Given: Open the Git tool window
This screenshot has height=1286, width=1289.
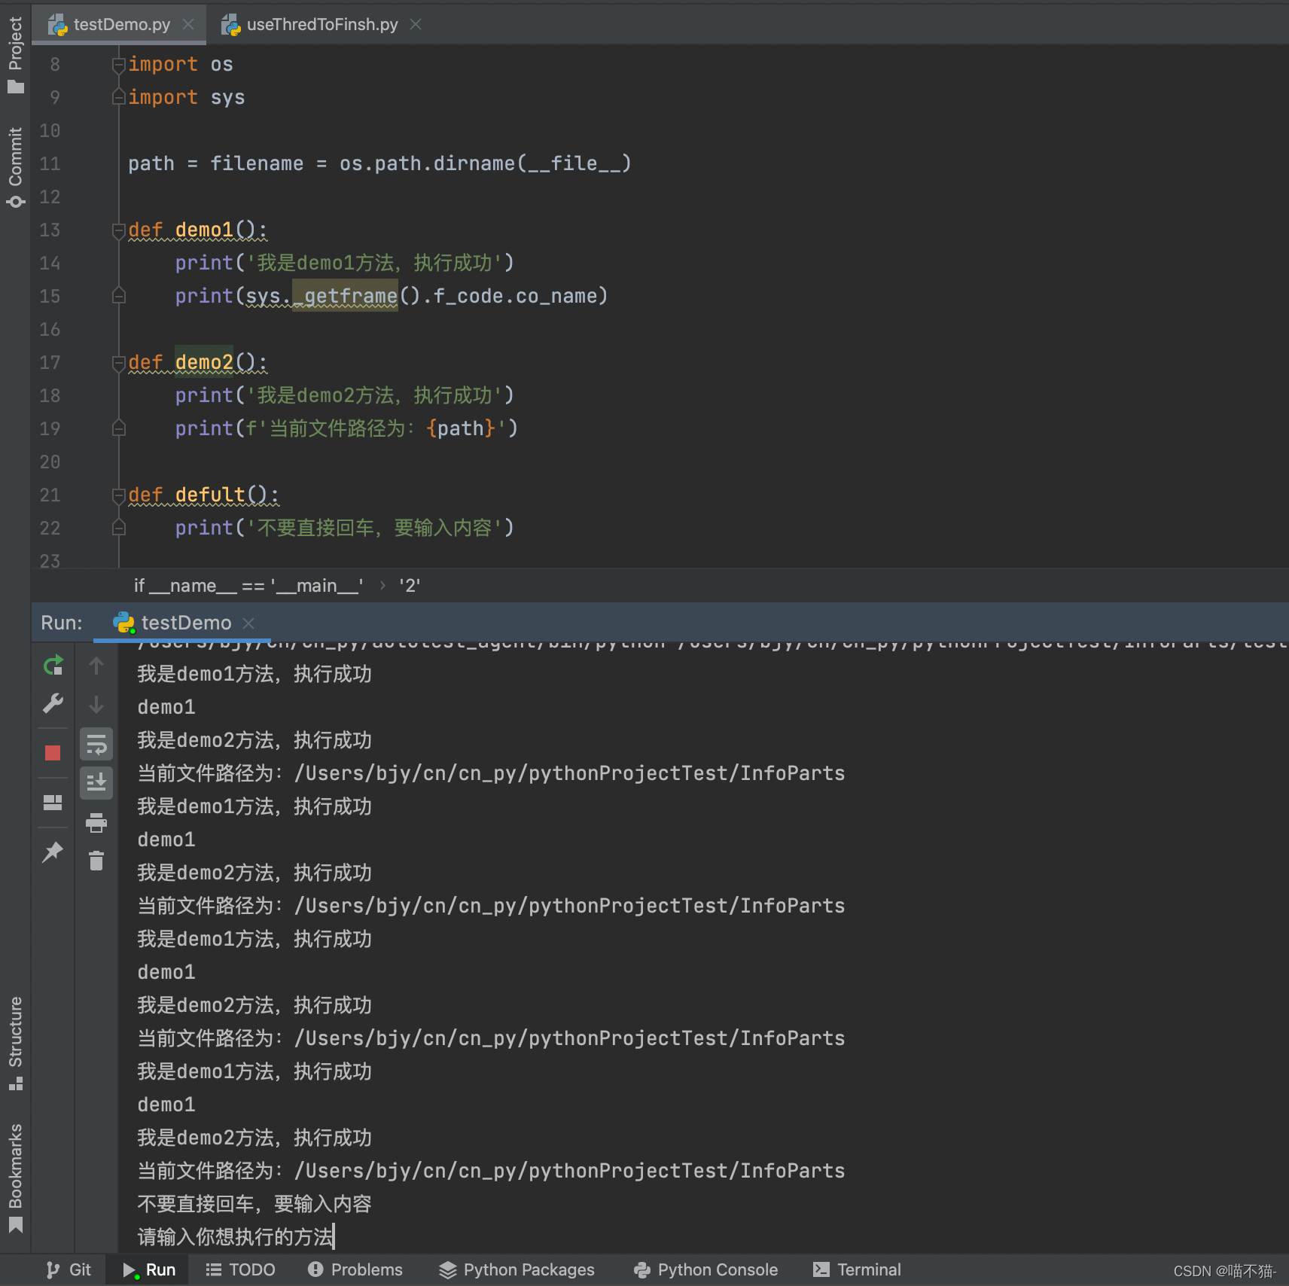Looking at the screenshot, I should [69, 1270].
